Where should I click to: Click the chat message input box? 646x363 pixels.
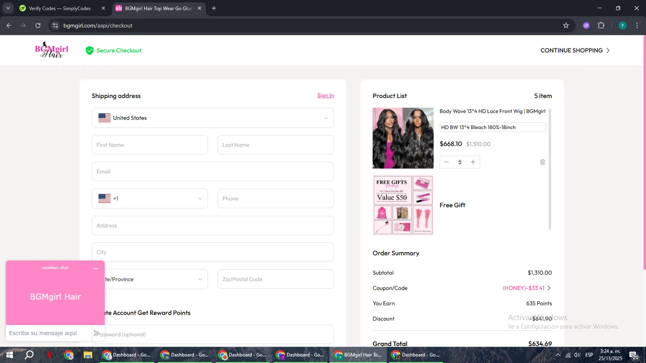[49, 333]
